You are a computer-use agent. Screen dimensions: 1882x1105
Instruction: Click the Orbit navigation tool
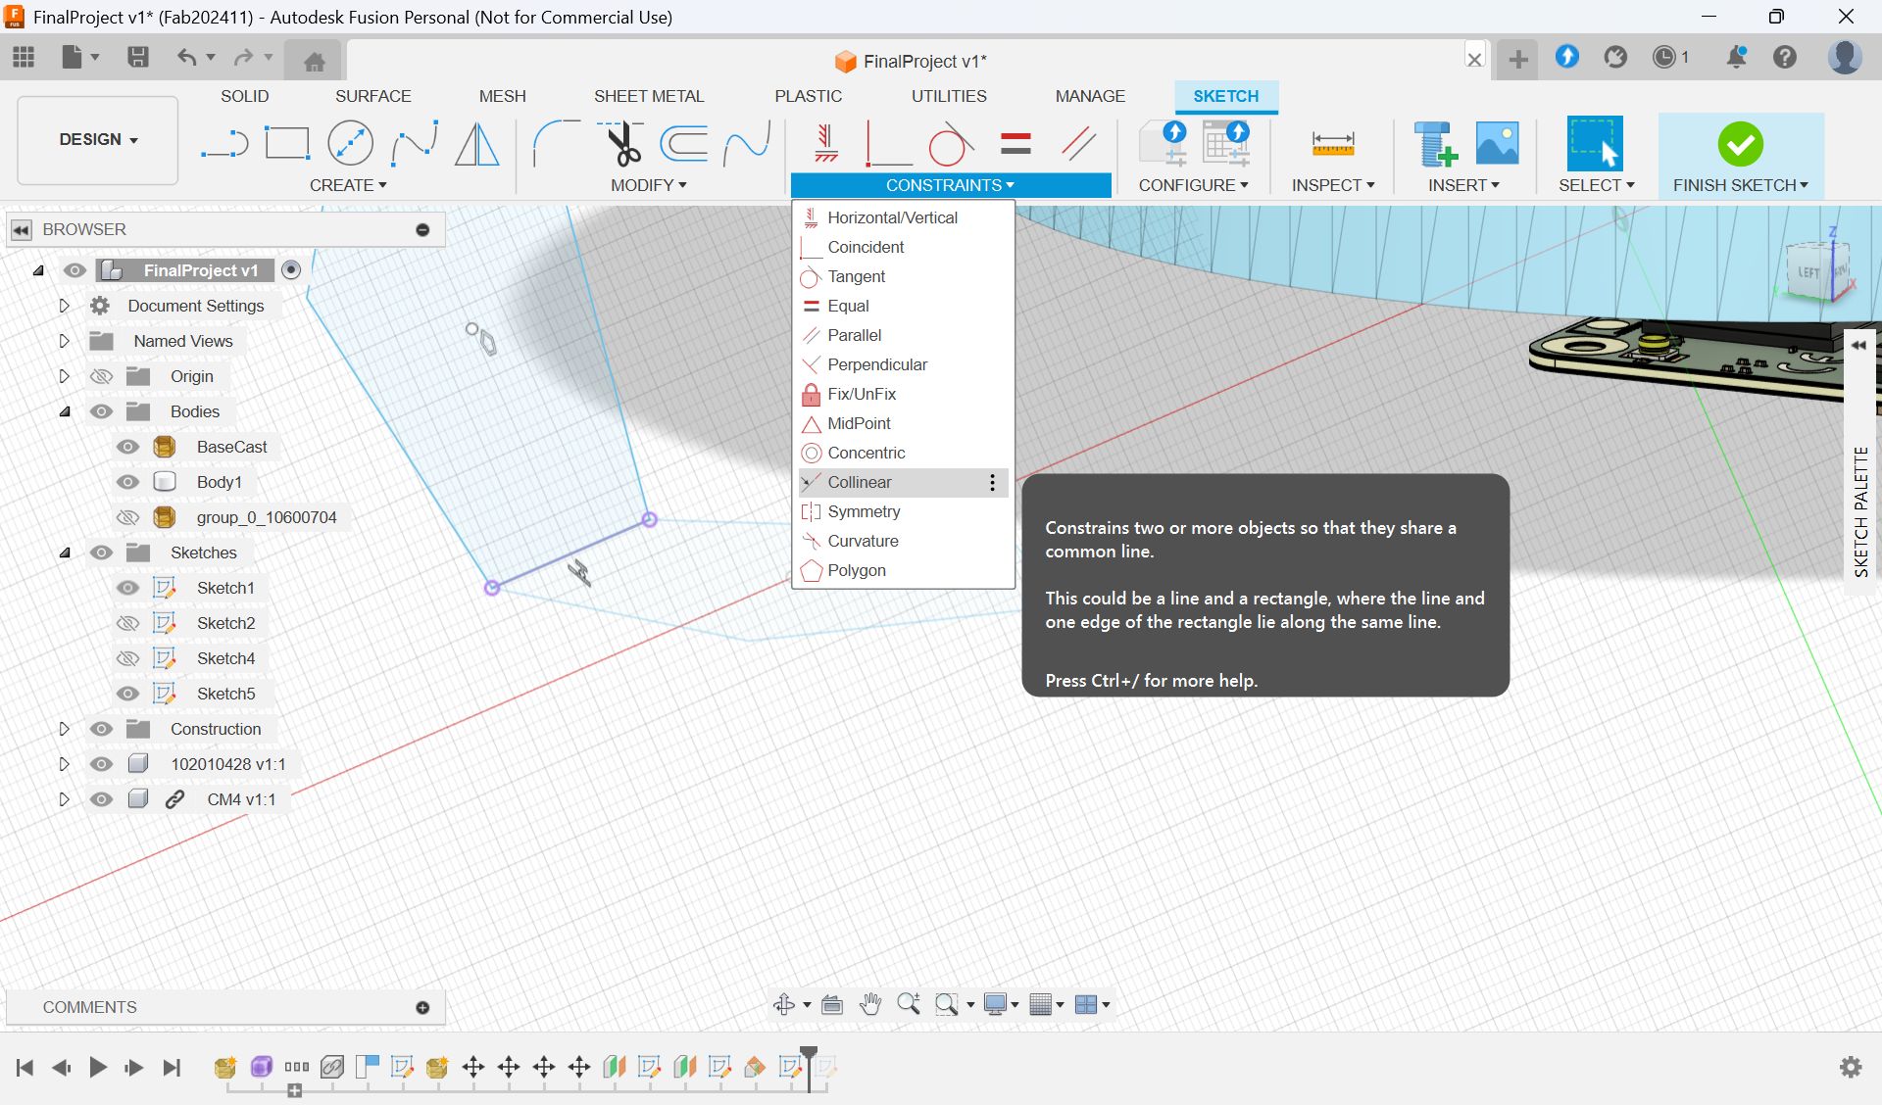pyautogui.click(x=784, y=1004)
